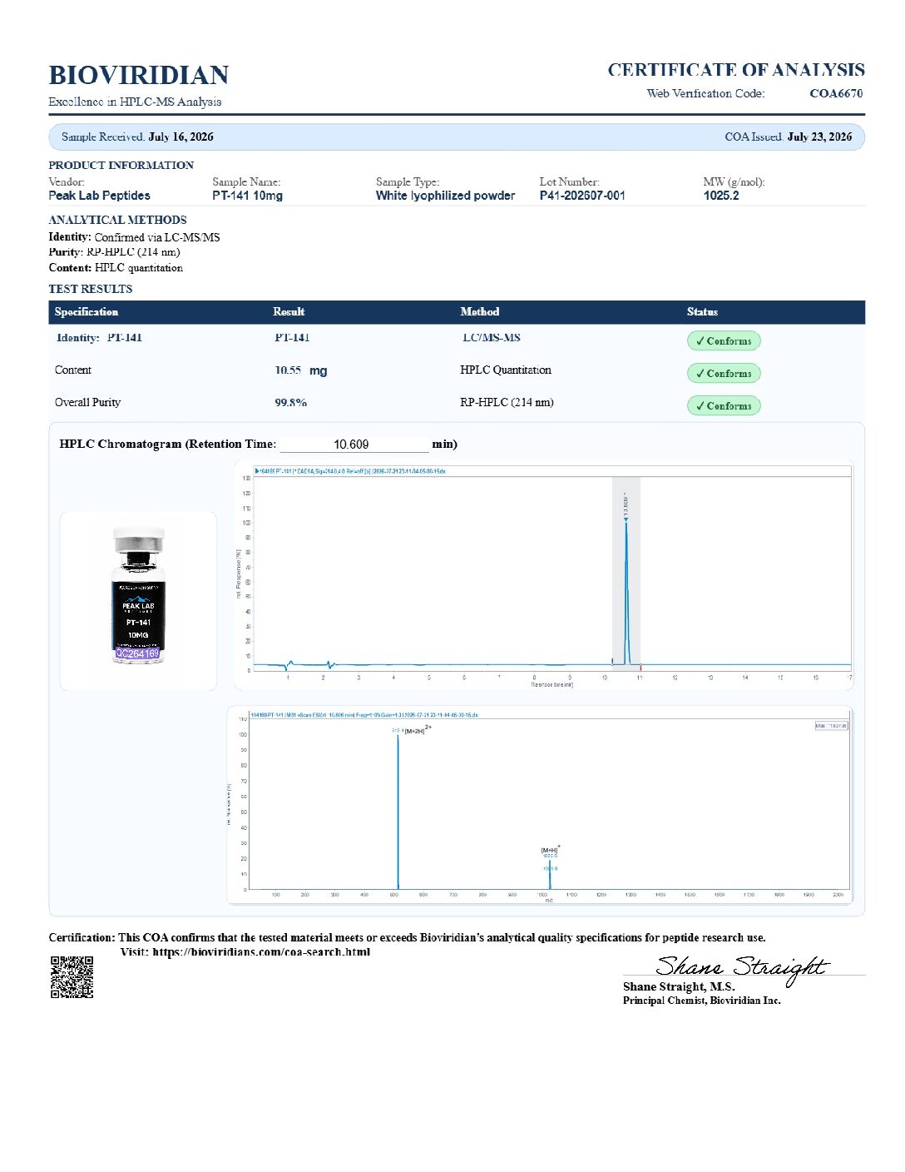Click the CERTIFICATE OF ANALYSIS title

point(736,70)
